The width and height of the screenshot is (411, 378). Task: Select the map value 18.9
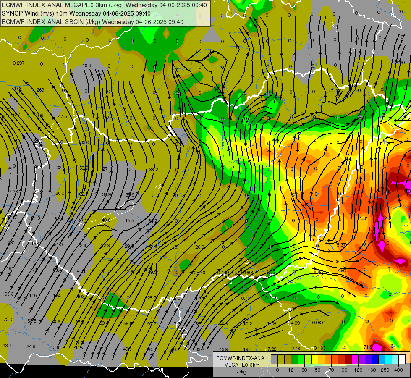pos(87,66)
